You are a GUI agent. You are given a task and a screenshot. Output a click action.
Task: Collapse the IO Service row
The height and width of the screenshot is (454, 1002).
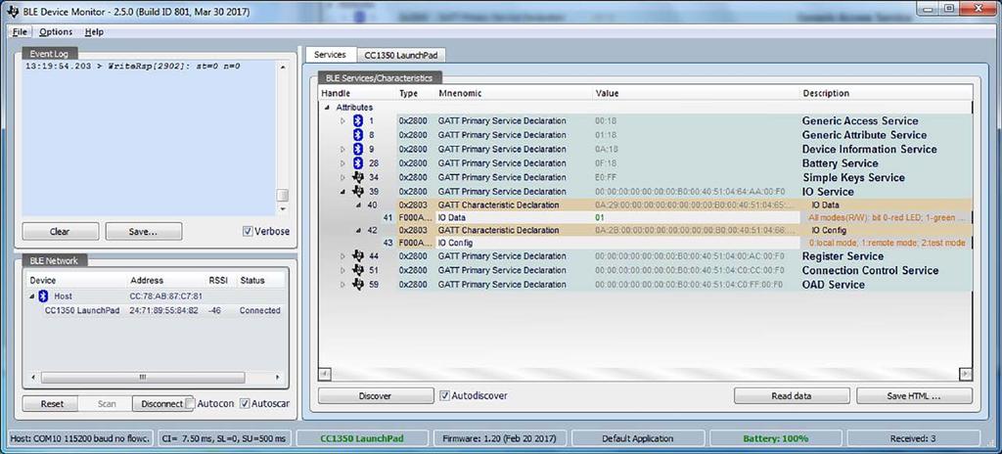point(342,191)
